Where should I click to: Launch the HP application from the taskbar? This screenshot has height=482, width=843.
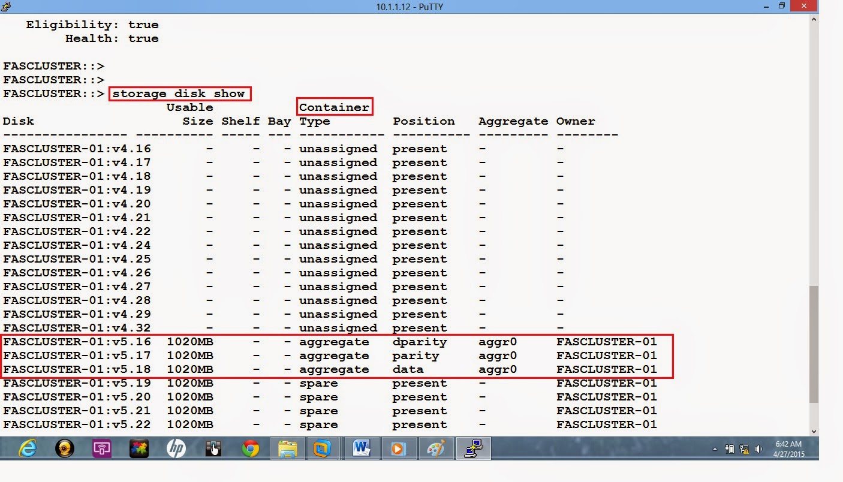pyautogui.click(x=177, y=448)
